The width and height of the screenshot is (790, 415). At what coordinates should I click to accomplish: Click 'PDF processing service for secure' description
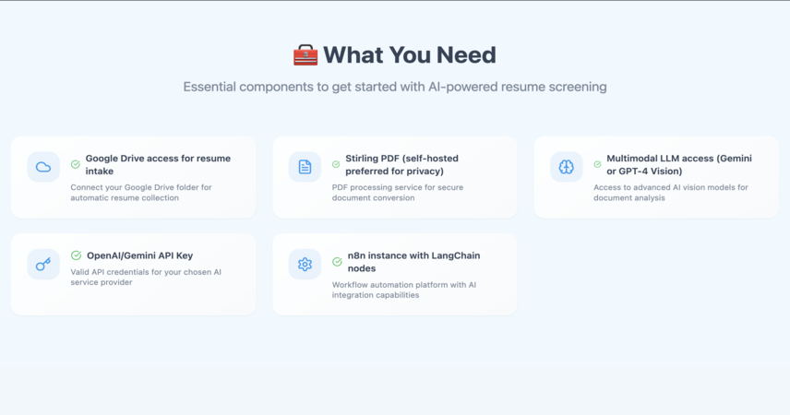[x=398, y=193]
